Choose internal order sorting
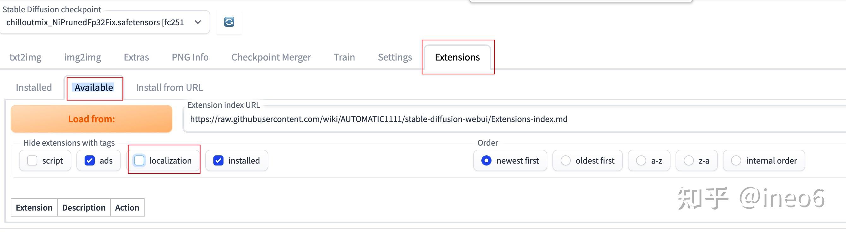 click(x=736, y=160)
